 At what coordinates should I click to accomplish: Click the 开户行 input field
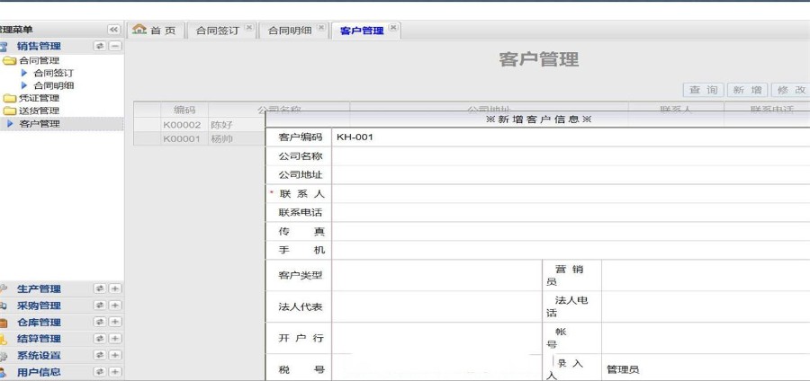(437, 338)
